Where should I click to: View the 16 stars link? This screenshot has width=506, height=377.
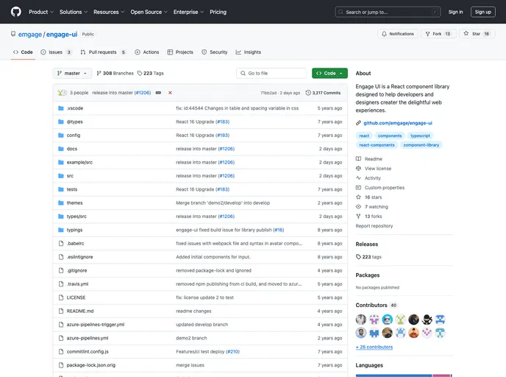[x=369, y=197]
